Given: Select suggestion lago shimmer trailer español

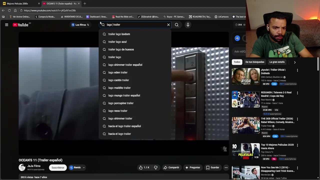Looking at the screenshot, I should tap(135, 65).
